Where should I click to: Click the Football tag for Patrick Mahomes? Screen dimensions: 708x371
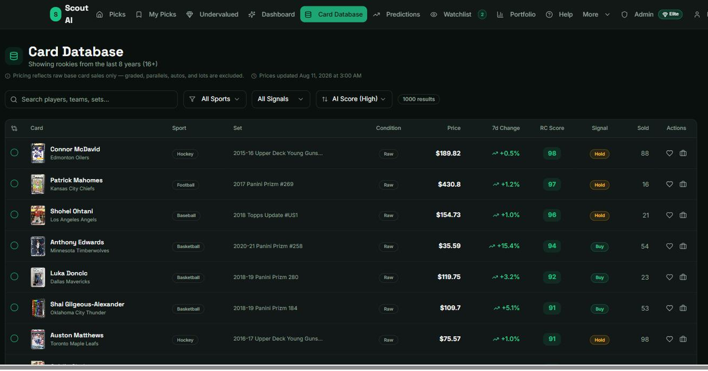click(x=186, y=185)
